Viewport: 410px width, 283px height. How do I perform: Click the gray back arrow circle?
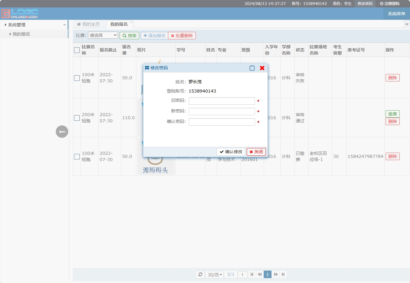[62, 132]
